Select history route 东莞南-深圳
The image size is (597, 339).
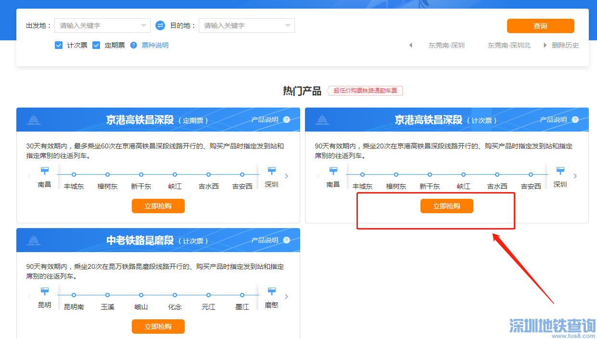(x=447, y=46)
